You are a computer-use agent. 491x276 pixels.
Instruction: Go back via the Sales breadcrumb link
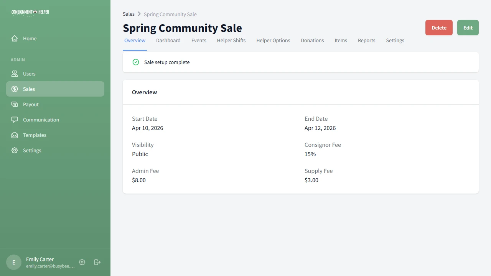[129, 14]
